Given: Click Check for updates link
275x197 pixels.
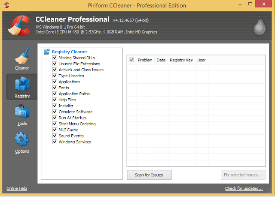Looking at the screenshot, I should coord(244,188).
